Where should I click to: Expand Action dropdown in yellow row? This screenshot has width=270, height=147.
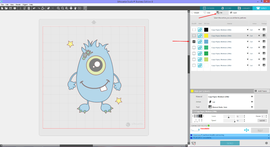pyautogui.click(x=259, y=36)
